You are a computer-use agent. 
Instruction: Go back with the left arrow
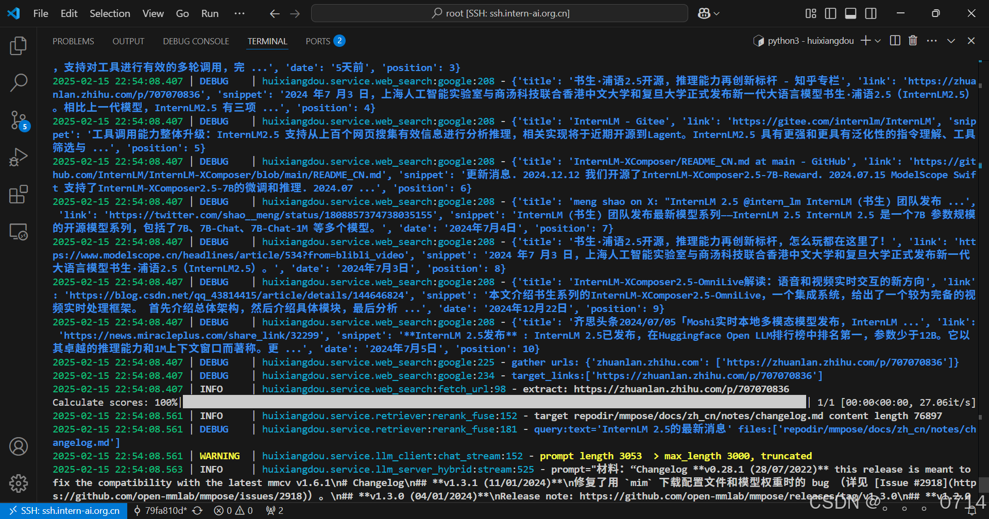click(275, 13)
